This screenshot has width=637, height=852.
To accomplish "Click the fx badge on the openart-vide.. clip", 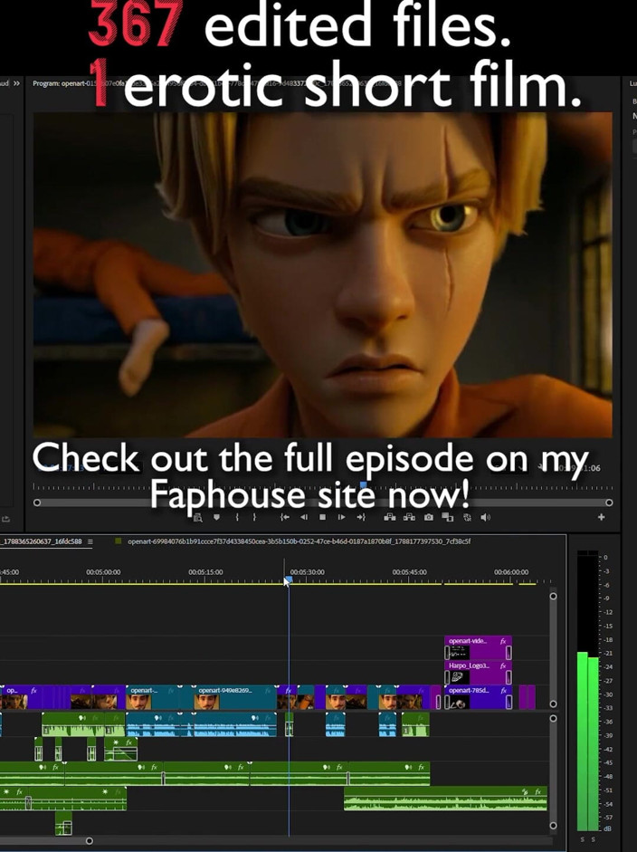I will [503, 641].
